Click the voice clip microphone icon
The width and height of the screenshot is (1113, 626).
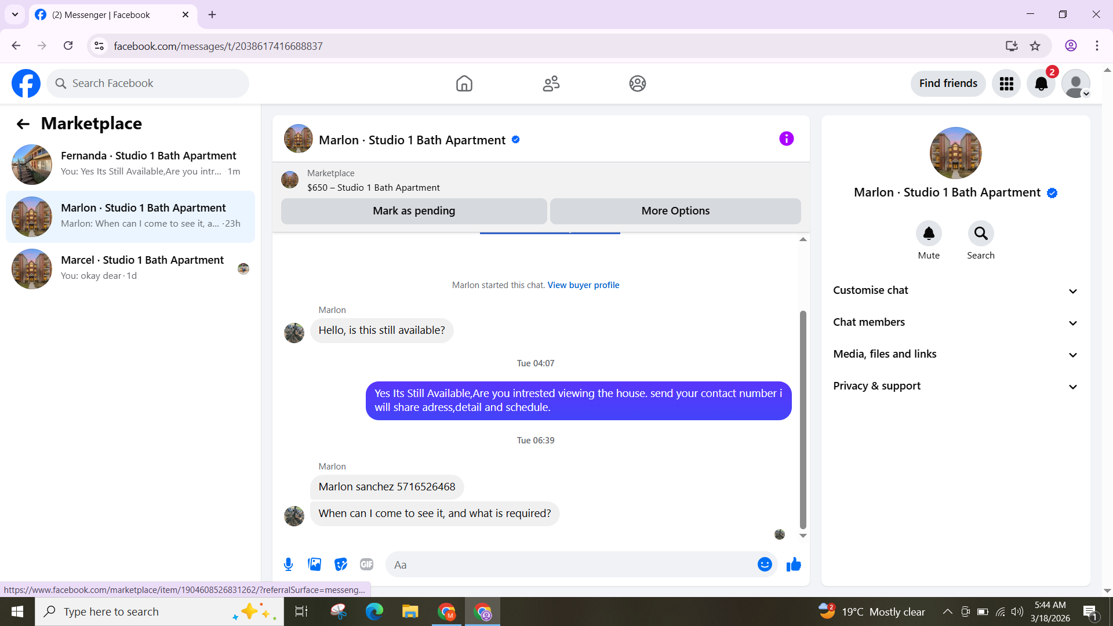288,565
